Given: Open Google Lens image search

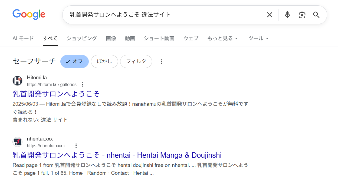Looking at the screenshot, I should [302, 15].
